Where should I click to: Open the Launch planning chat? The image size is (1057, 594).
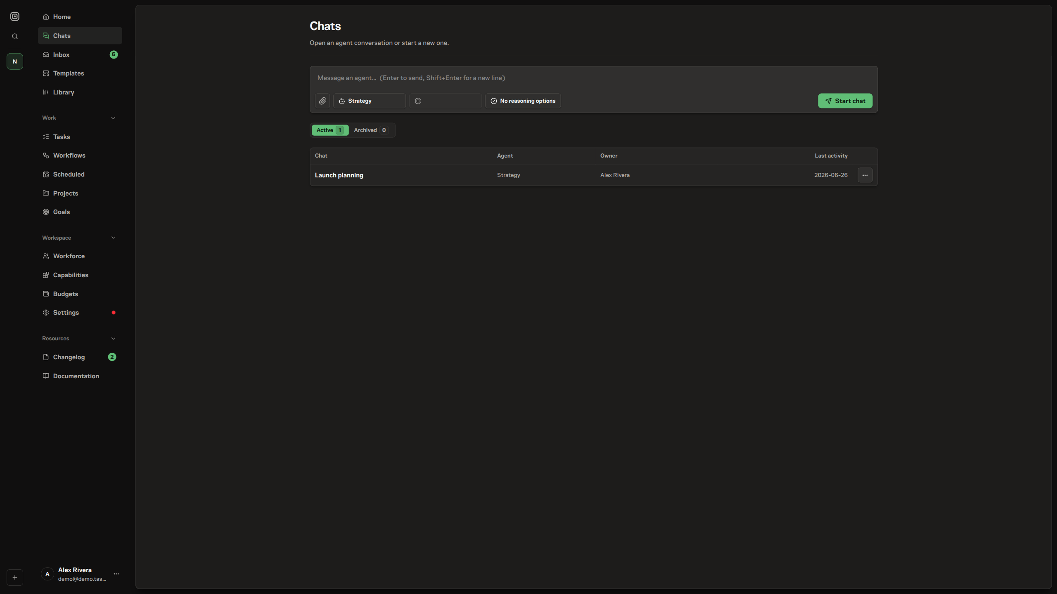click(339, 175)
